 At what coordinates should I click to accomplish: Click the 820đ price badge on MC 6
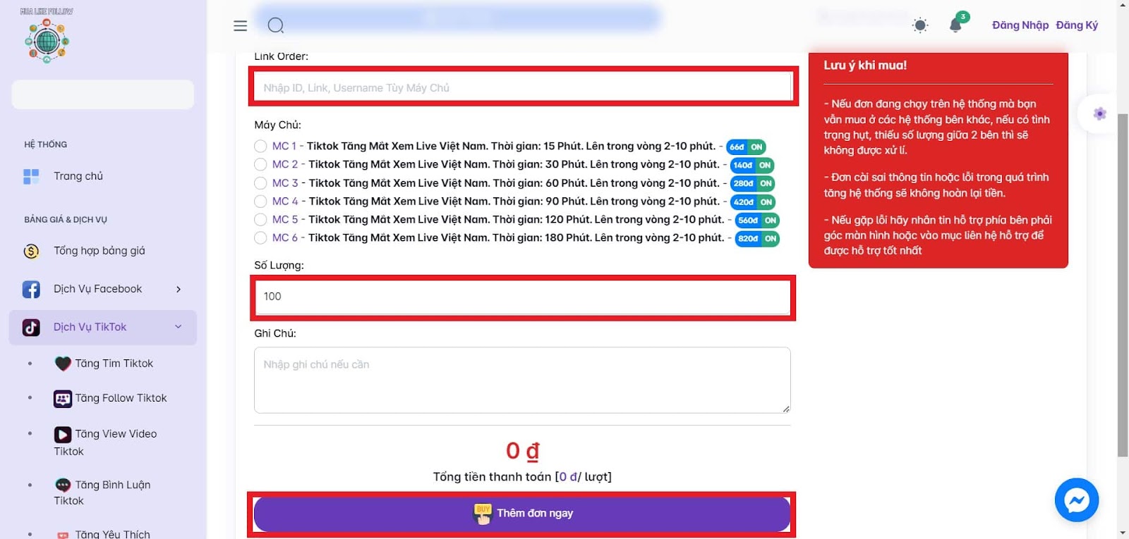coord(748,239)
